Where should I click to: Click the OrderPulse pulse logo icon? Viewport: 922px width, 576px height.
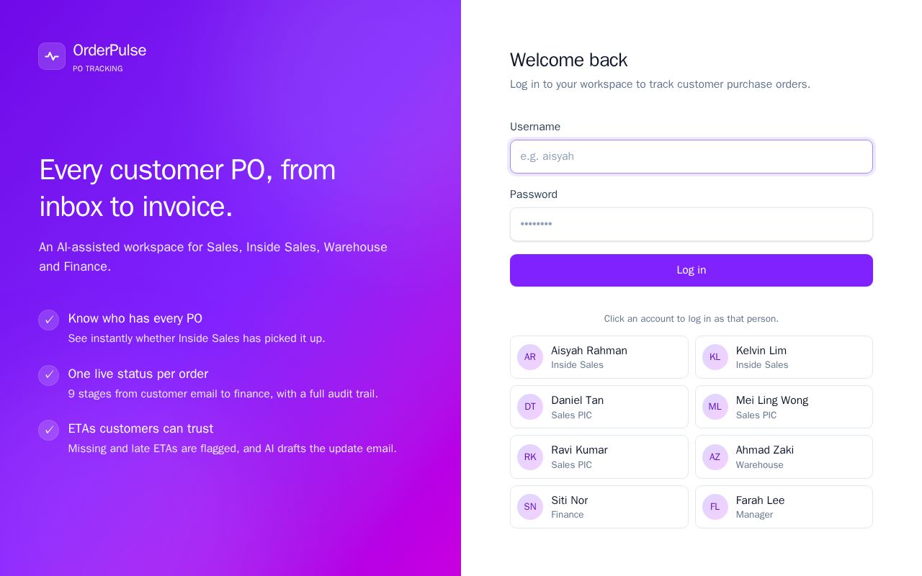52,56
